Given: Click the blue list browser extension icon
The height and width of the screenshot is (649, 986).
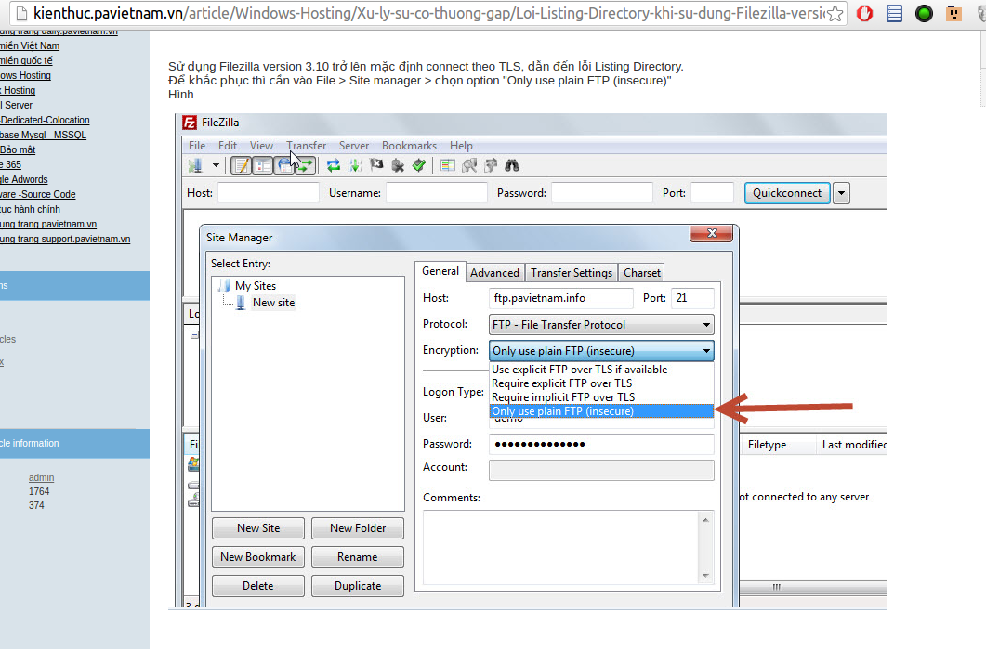Looking at the screenshot, I should pyautogui.click(x=894, y=13).
